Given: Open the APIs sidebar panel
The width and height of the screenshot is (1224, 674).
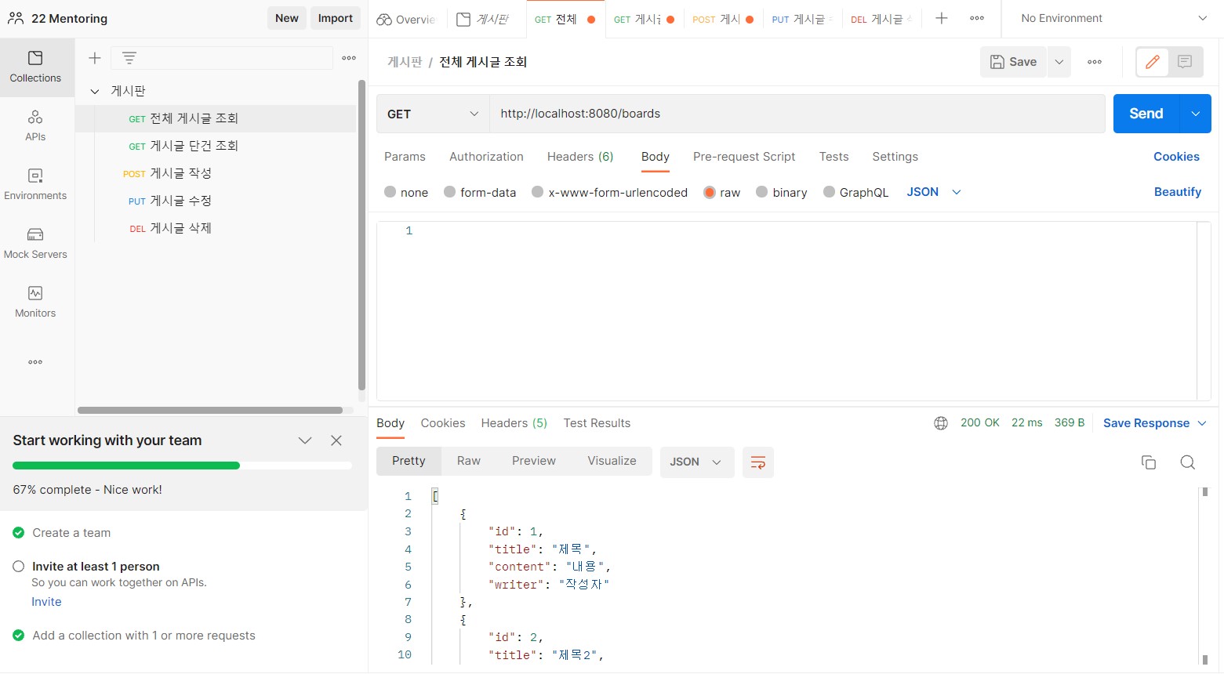Looking at the screenshot, I should click(x=35, y=126).
